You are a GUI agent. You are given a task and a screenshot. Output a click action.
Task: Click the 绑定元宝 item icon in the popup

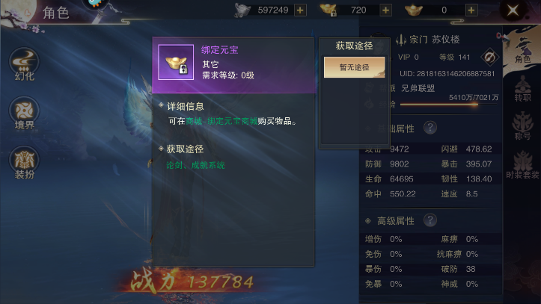pyautogui.click(x=176, y=62)
